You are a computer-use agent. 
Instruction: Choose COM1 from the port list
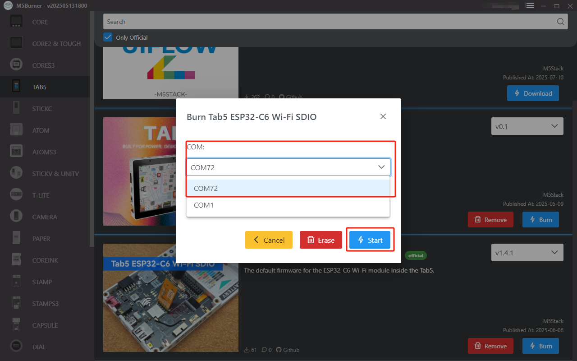(288, 205)
